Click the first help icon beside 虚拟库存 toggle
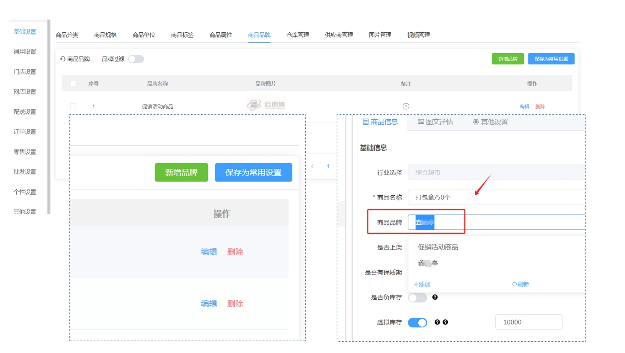625x353 pixels. [437, 322]
